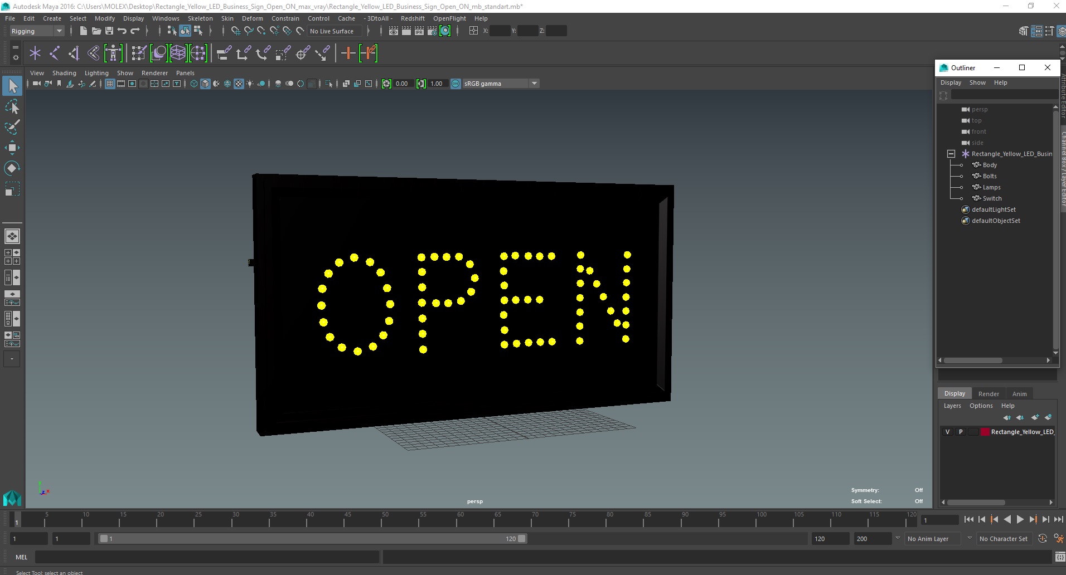
Task: Toggle layer visibility V box
Action: [x=947, y=432]
